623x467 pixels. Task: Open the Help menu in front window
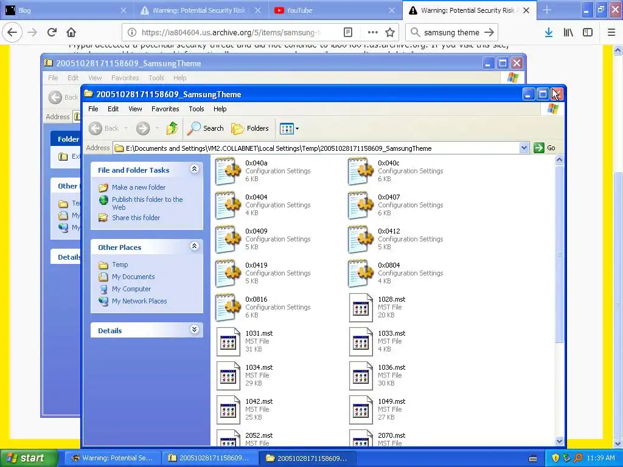point(220,109)
